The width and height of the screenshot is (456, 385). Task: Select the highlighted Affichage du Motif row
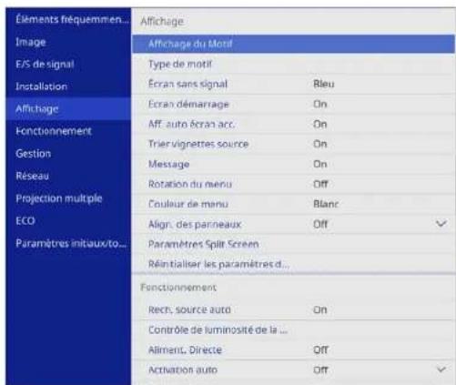293,44
